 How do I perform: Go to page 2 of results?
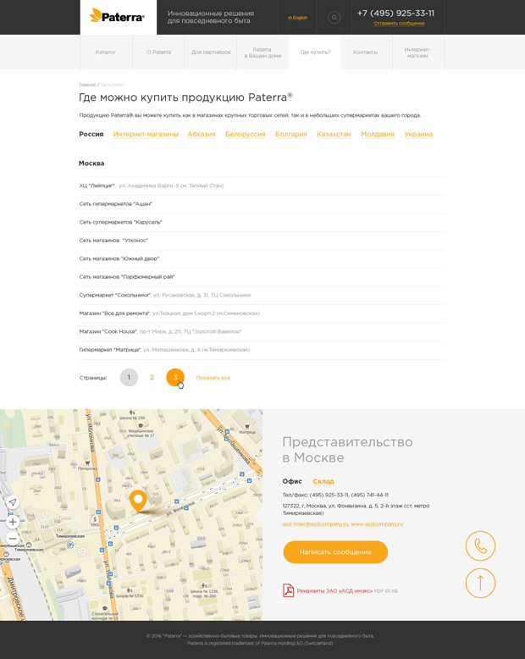pyautogui.click(x=152, y=378)
